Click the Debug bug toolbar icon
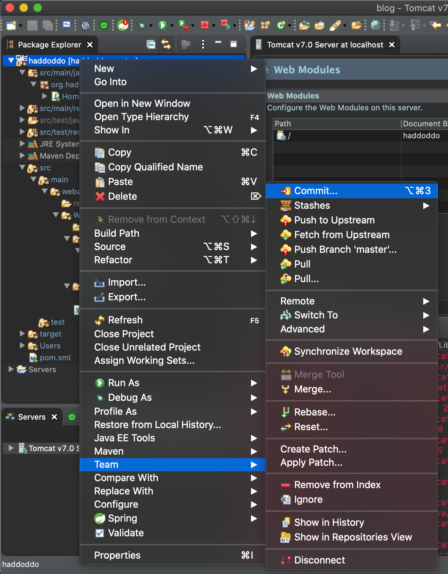The width and height of the screenshot is (448, 574). 142,25
